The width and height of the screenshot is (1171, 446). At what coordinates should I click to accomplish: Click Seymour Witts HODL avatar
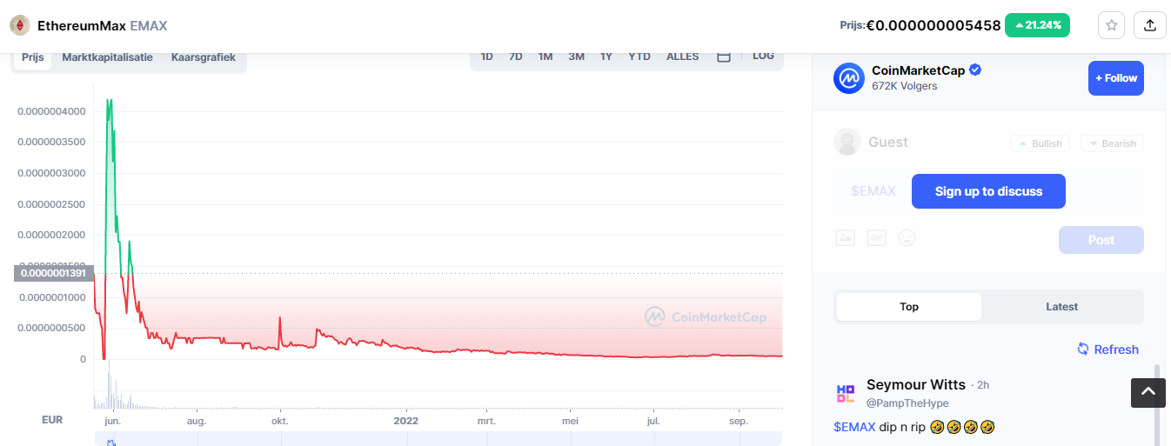[x=846, y=394]
